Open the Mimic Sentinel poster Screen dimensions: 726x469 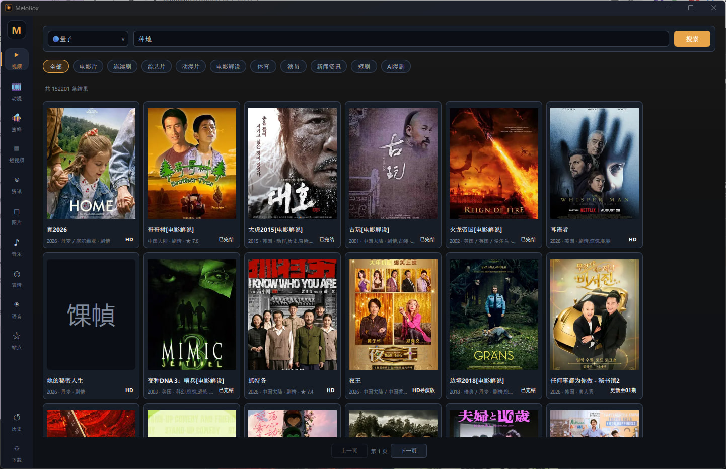coord(192,315)
